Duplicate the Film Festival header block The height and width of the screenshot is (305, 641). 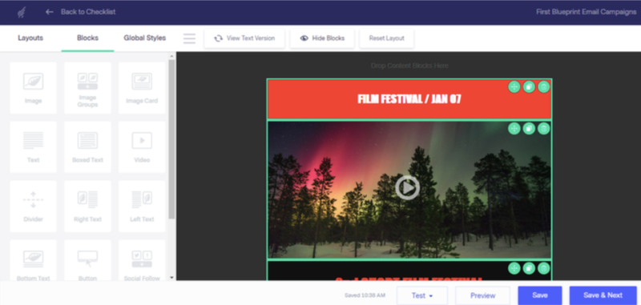point(529,87)
